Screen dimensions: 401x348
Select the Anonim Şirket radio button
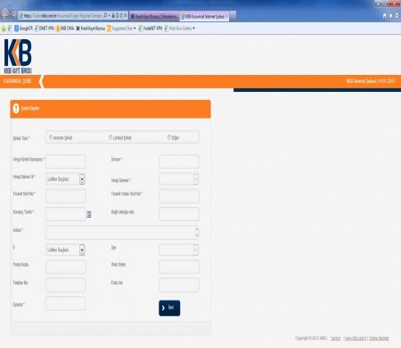(51, 137)
